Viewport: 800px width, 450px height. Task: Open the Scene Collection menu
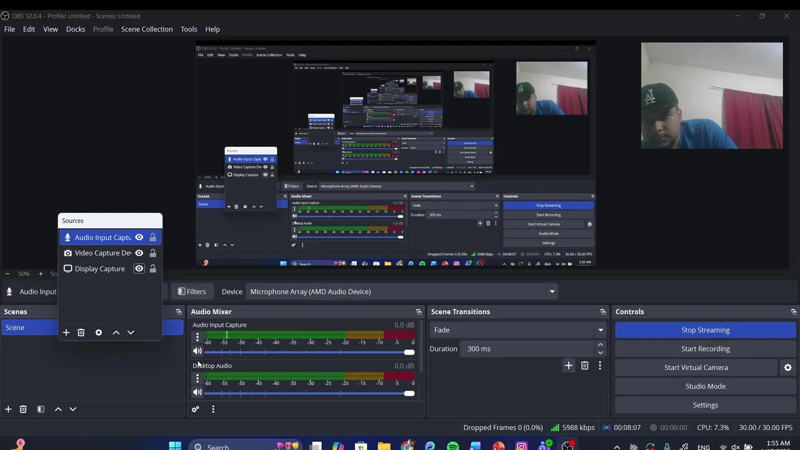click(x=147, y=29)
